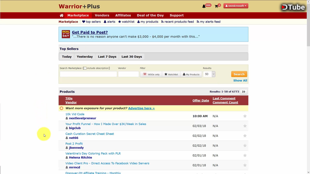Open the 10k Vid Code product
Viewport: 310px width, 174px height.
tap(75, 114)
